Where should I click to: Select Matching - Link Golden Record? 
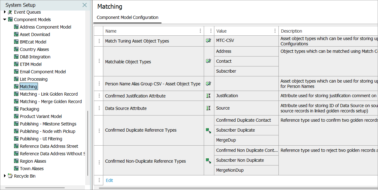[49, 94]
